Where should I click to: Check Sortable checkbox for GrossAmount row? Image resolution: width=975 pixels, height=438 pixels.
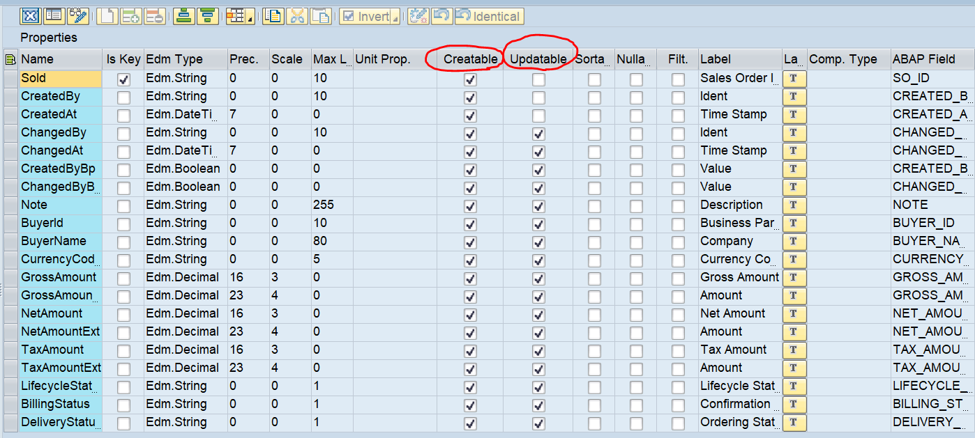(594, 278)
